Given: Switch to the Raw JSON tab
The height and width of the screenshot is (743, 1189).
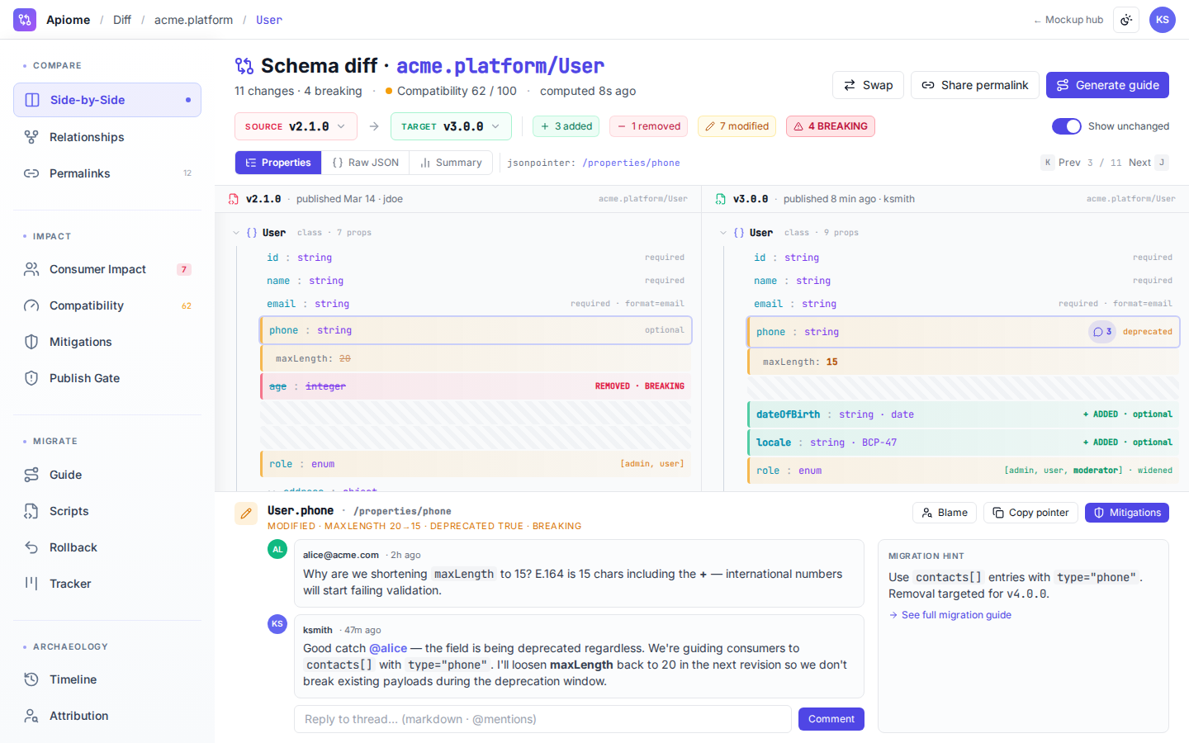Looking at the screenshot, I should (x=366, y=163).
